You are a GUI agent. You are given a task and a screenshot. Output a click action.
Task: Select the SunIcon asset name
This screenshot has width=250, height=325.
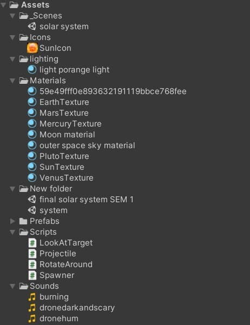coord(55,48)
